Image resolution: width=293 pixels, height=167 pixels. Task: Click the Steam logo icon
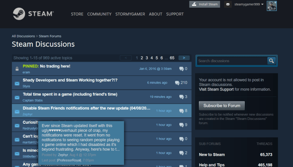coord(19,14)
